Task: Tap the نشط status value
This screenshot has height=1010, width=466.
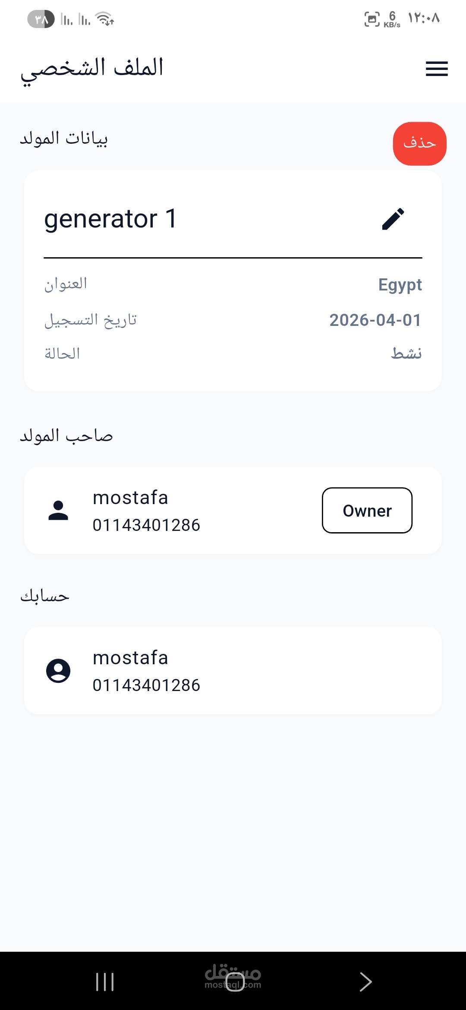Action: 406,353
